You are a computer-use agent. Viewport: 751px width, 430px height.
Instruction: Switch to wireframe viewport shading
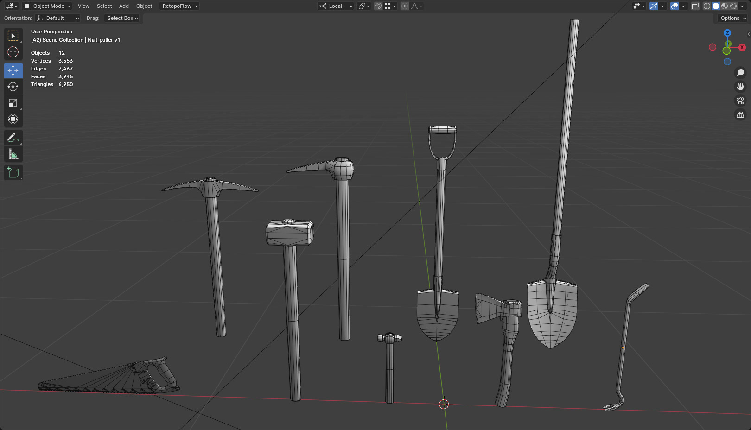(x=707, y=6)
